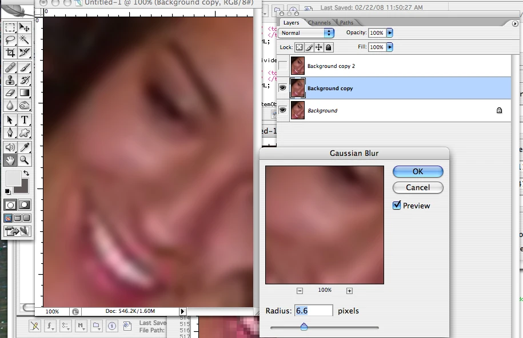Select the Sponge tool
Image resolution: width=523 pixels, height=338 pixels.
(x=25, y=106)
